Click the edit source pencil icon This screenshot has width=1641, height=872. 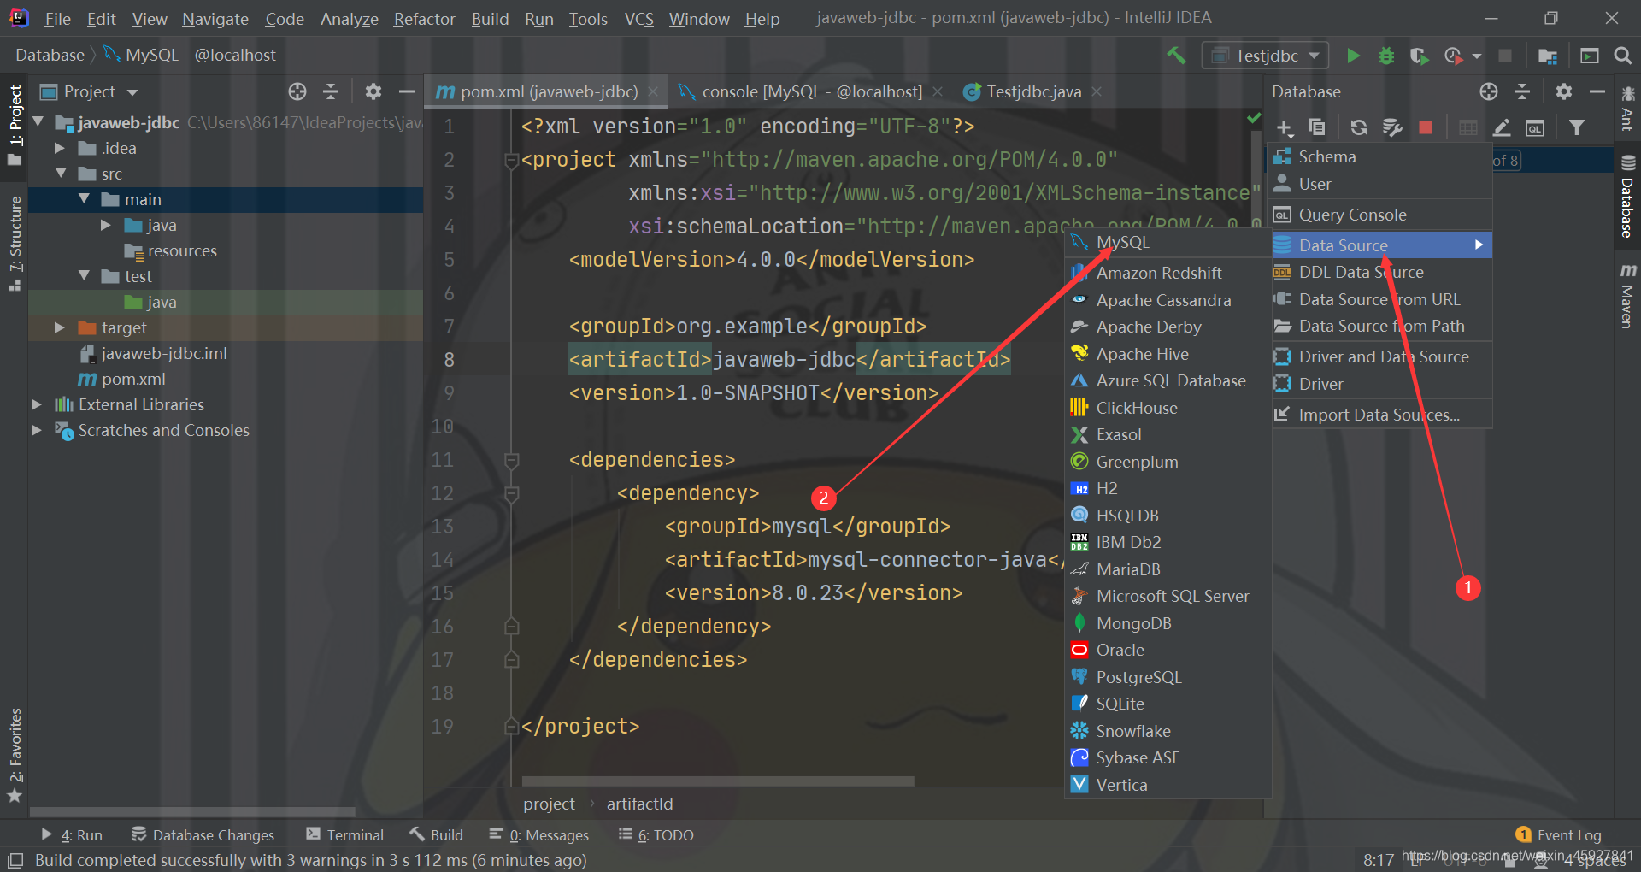pyautogui.click(x=1502, y=127)
